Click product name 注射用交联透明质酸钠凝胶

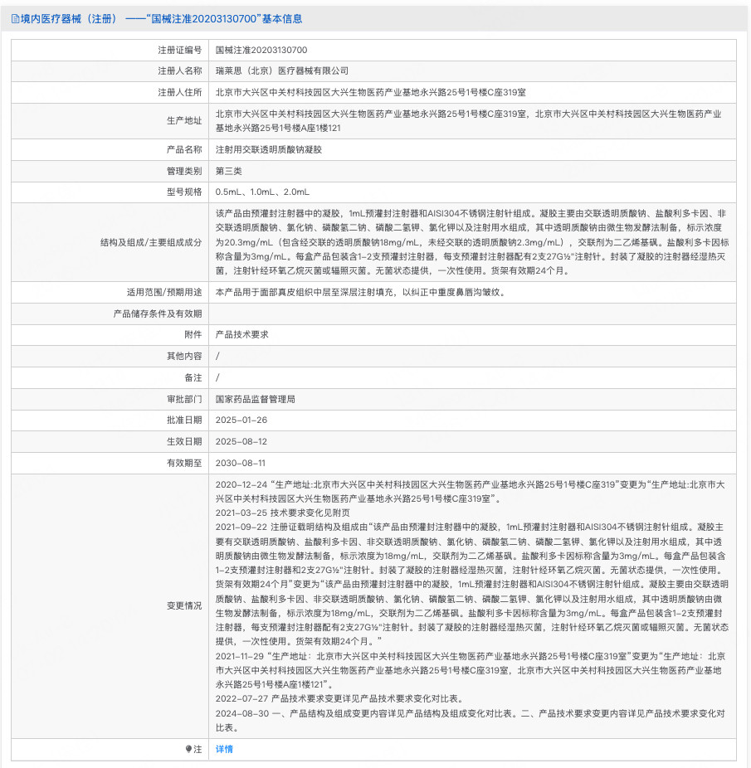click(x=269, y=149)
